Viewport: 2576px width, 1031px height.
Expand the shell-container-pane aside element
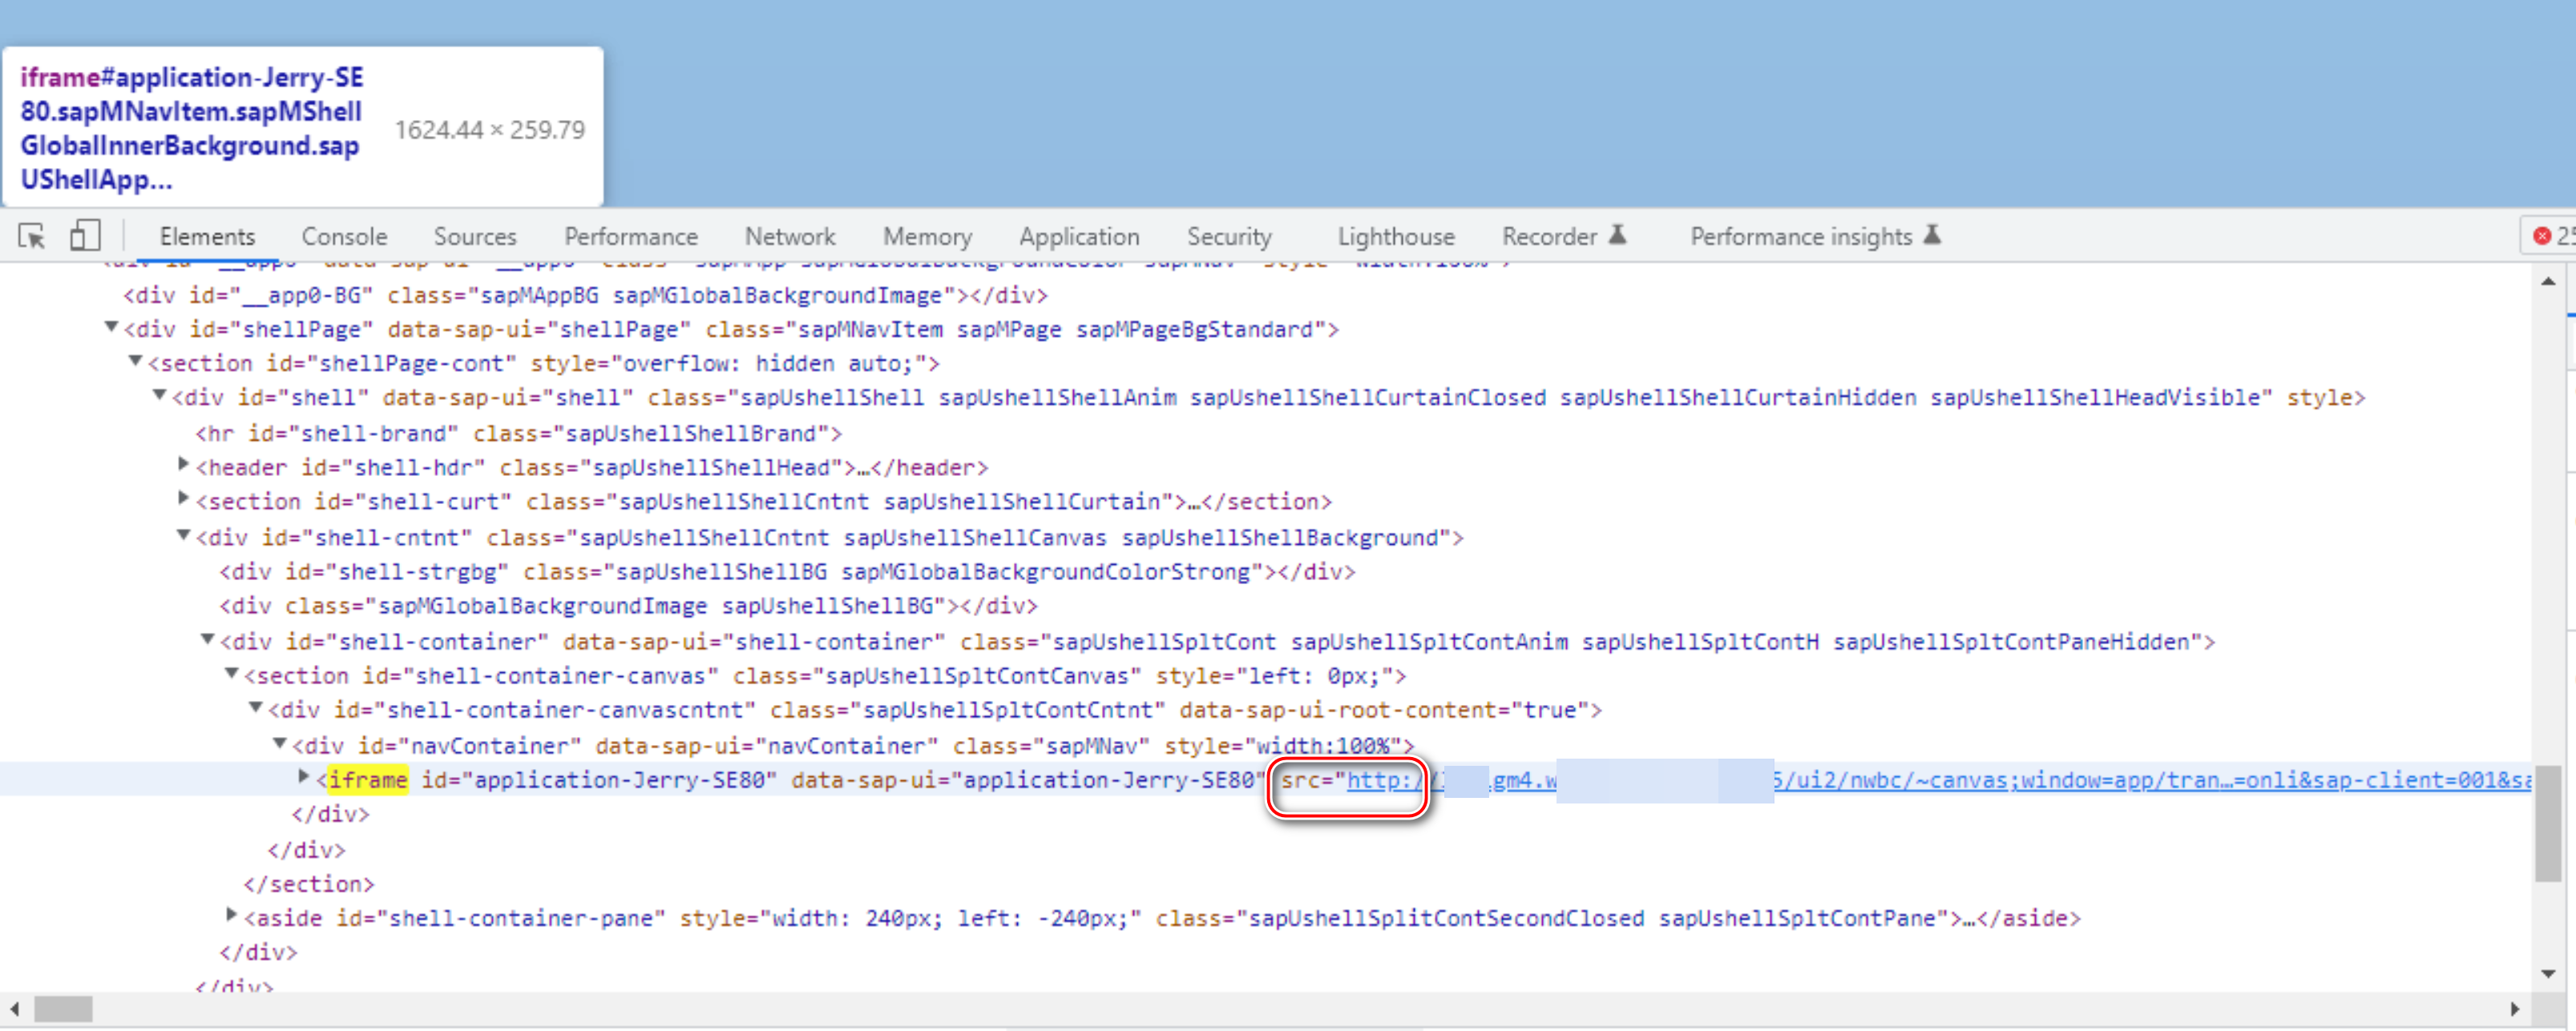232,915
